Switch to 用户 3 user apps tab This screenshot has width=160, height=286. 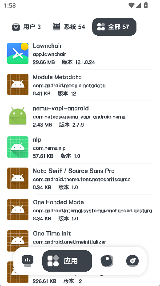27,27
